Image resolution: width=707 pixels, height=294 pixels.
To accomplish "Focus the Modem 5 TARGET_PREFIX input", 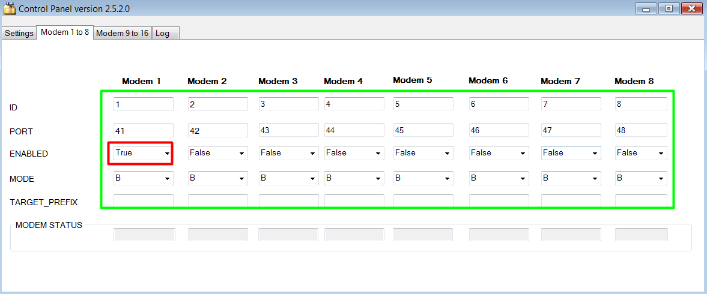I will [x=423, y=201].
